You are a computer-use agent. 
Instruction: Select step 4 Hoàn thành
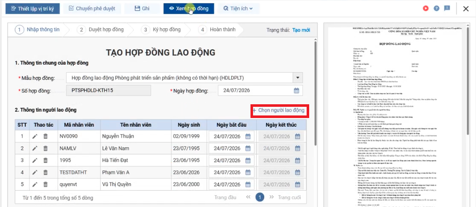click(216, 29)
